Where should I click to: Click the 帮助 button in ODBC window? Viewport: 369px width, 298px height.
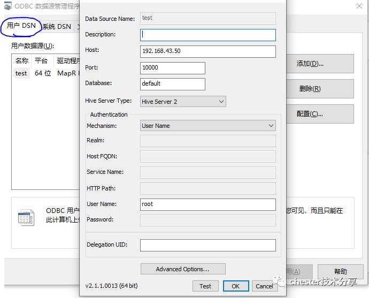pyautogui.click(x=341, y=271)
